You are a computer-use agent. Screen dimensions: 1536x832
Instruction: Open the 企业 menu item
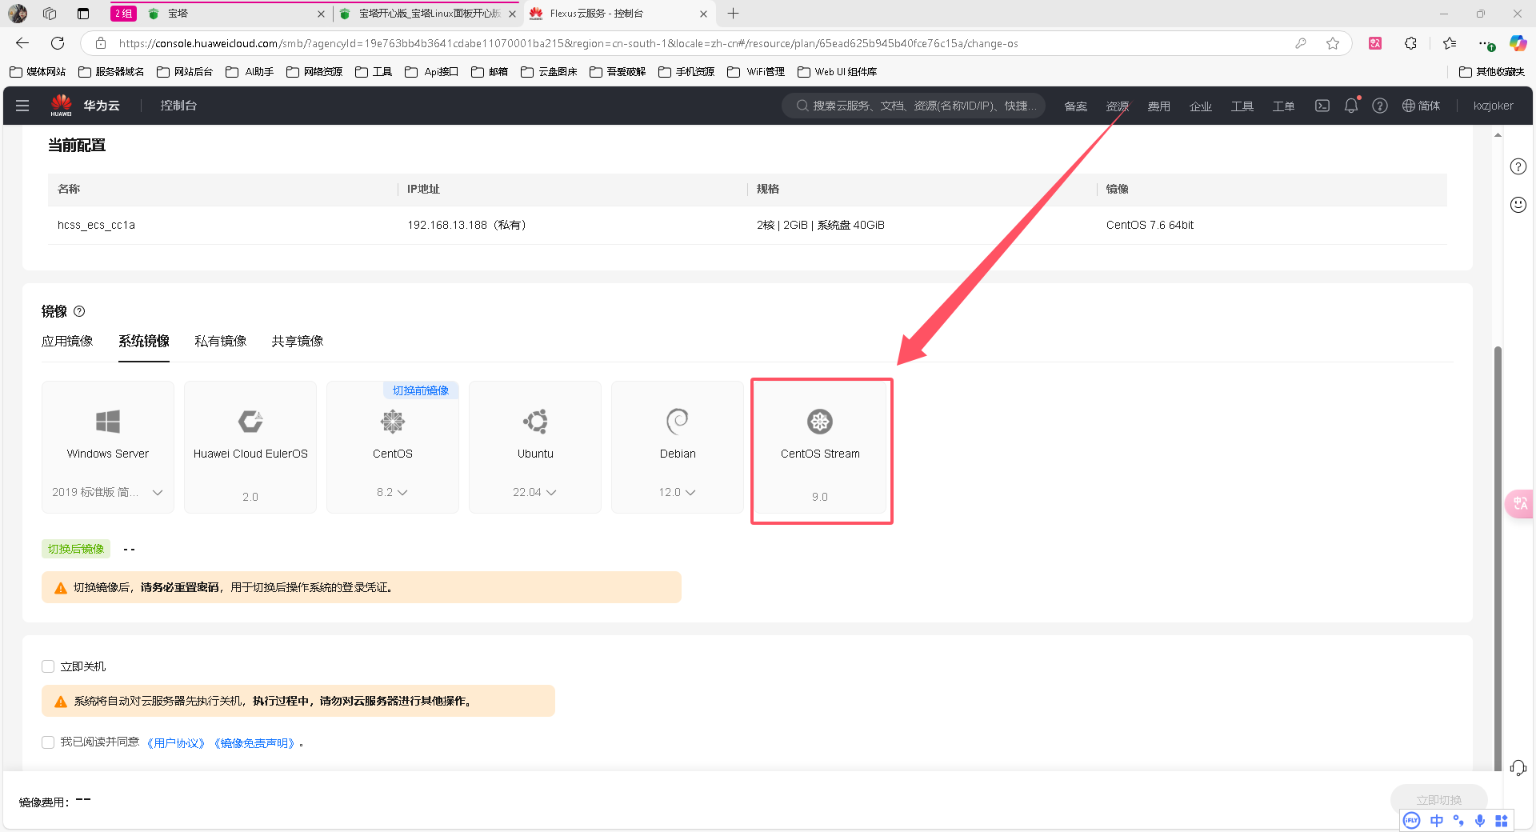point(1201,106)
